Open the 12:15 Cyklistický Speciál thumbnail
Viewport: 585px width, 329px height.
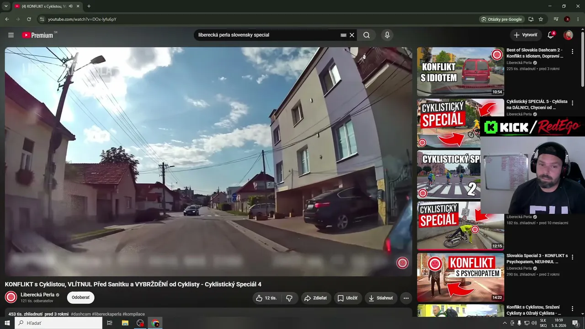460,226
